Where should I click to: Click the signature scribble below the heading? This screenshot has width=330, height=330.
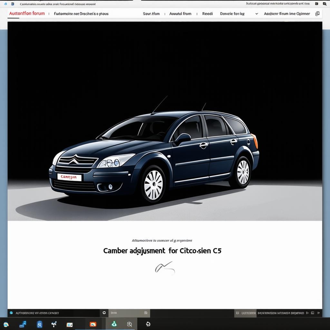(165, 267)
